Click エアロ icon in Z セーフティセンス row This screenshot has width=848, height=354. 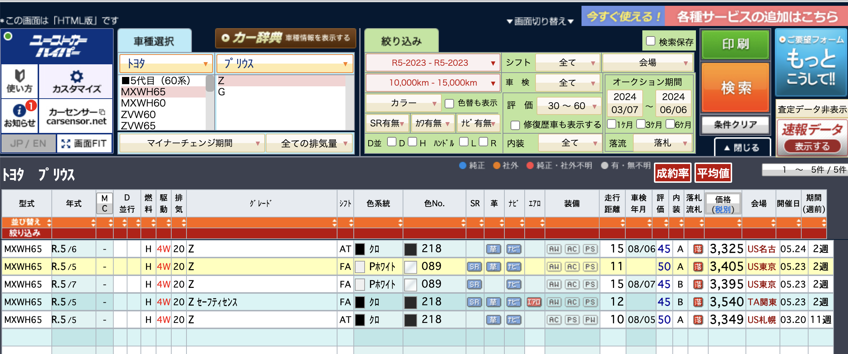click(534, 302)
